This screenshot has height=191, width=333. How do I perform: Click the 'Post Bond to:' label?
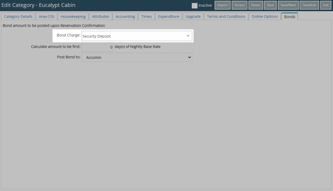click(x=69, y=57)
